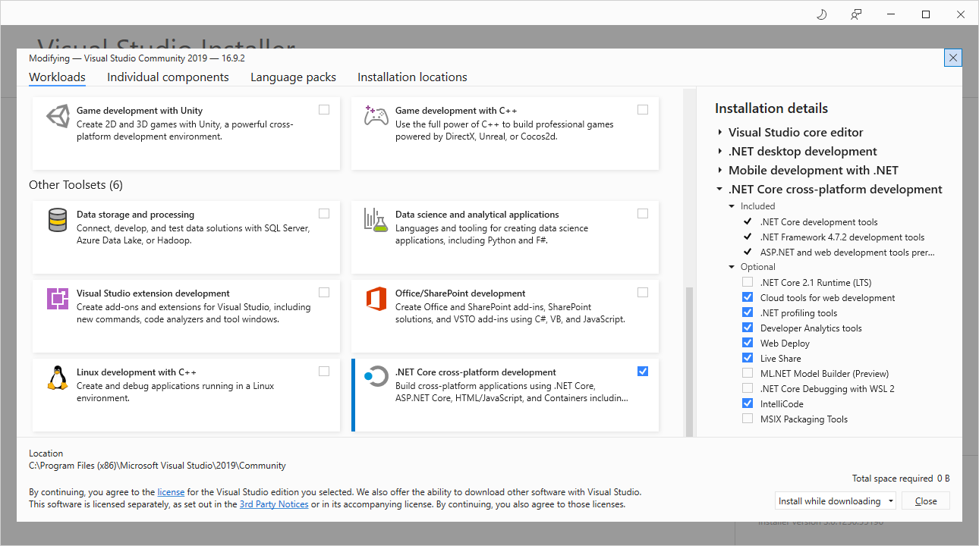Check Game development with Unity workload
This screenshot has width=979, height=546.
(324, 110)
